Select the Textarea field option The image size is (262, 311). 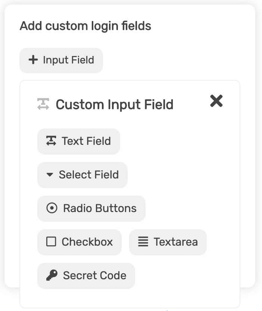tap(168, 242)
